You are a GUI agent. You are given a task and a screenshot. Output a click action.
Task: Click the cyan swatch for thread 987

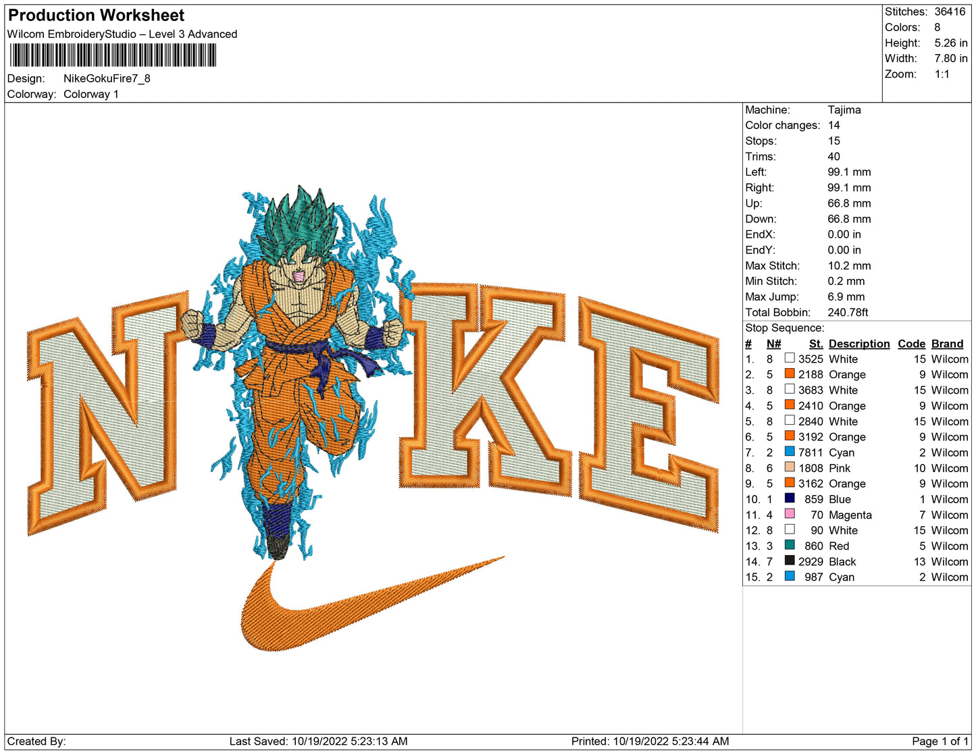[x=790, y=575]
